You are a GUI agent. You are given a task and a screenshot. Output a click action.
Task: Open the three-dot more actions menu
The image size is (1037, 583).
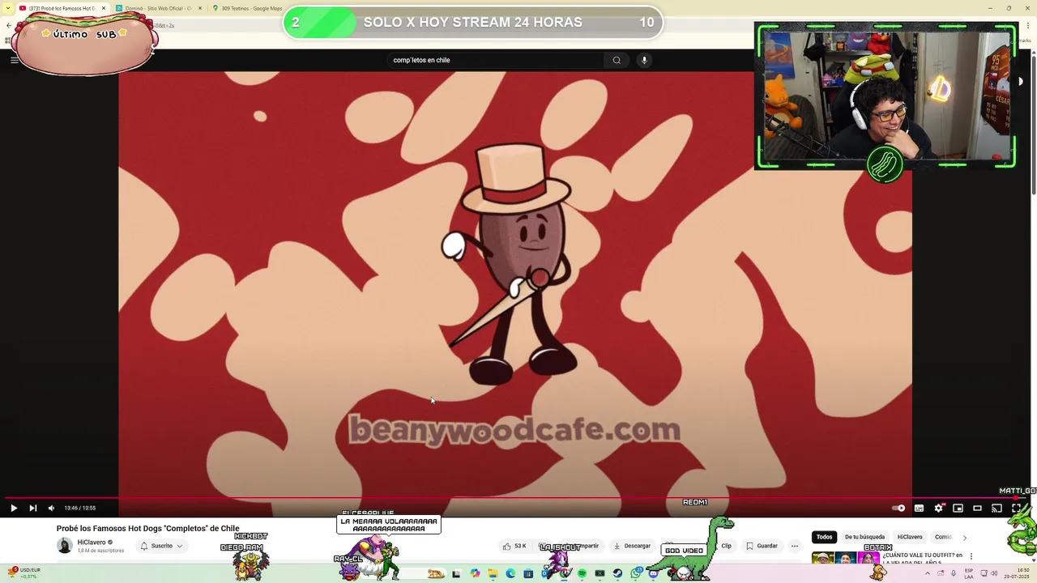(795, 546)
